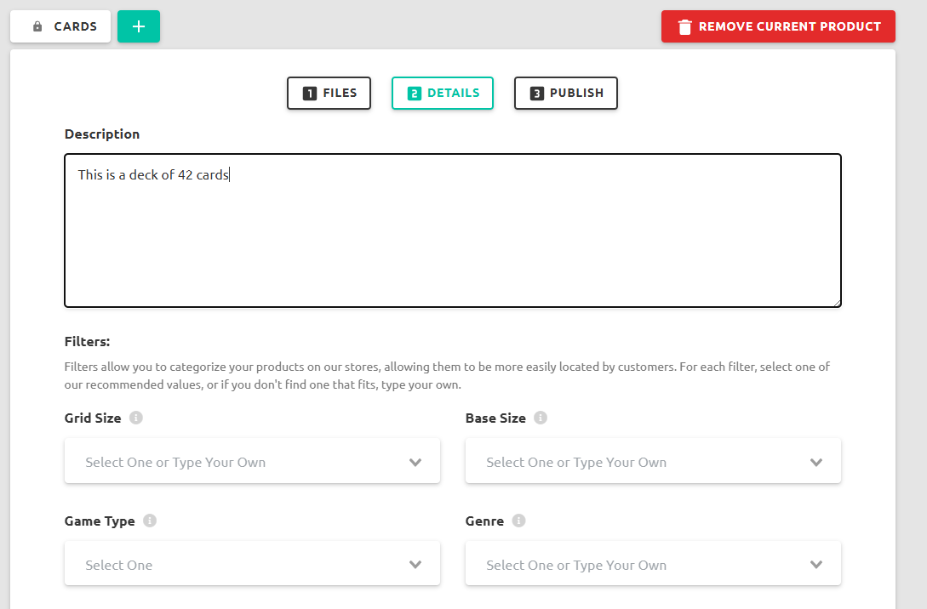
Task: Open the Grid Size combo box
Action: tap(253, 461)
